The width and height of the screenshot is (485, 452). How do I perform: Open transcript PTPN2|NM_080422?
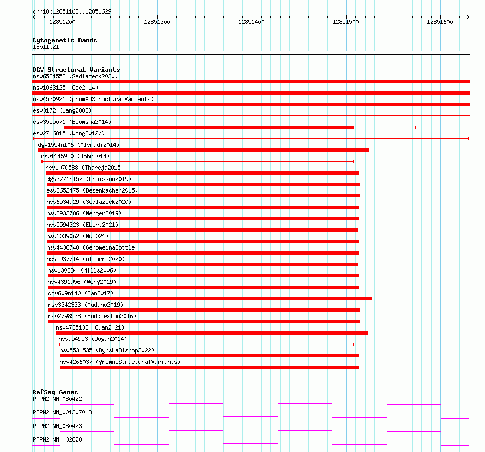pos(58,399)
